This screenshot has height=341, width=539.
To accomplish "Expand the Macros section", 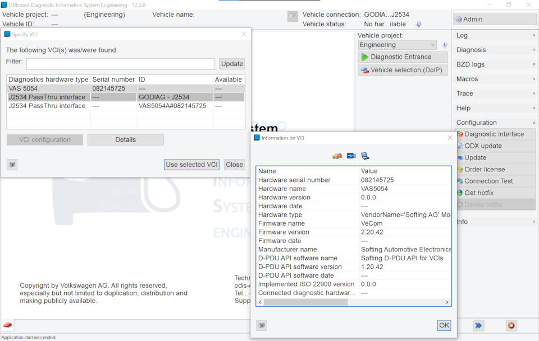I will click(x=495, y=79).
